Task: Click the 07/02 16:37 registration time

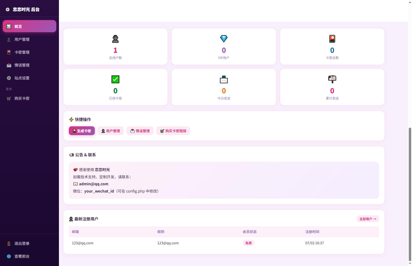Action: tap(314, 243)
